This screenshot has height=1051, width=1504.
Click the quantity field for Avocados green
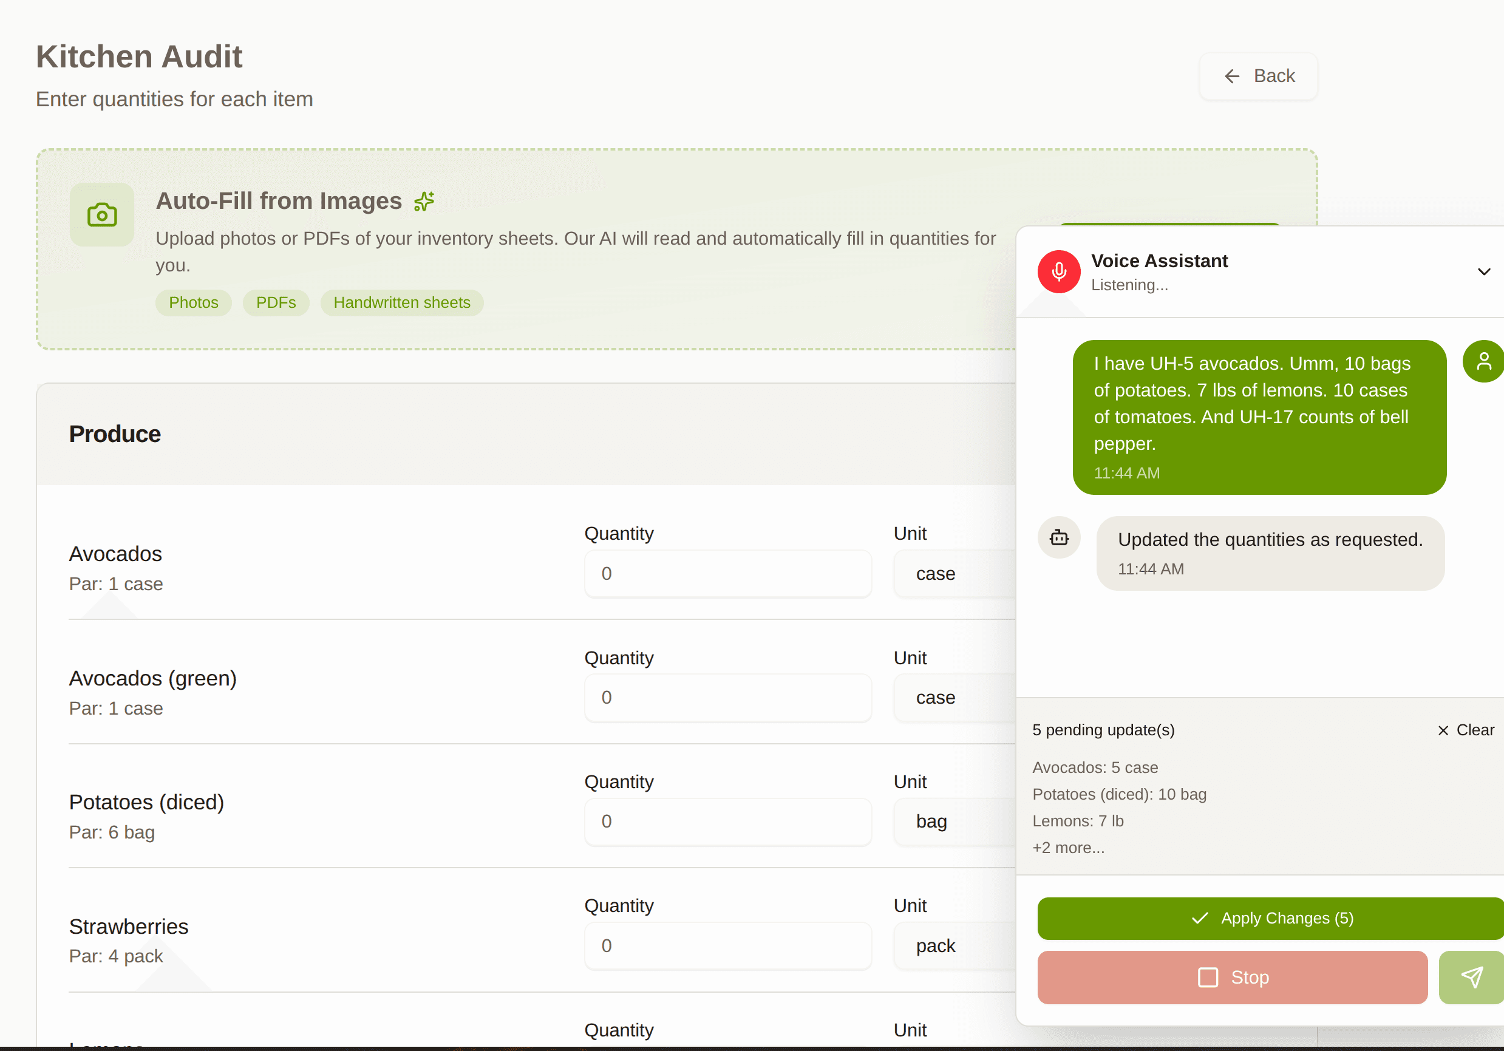pos(727,698)
